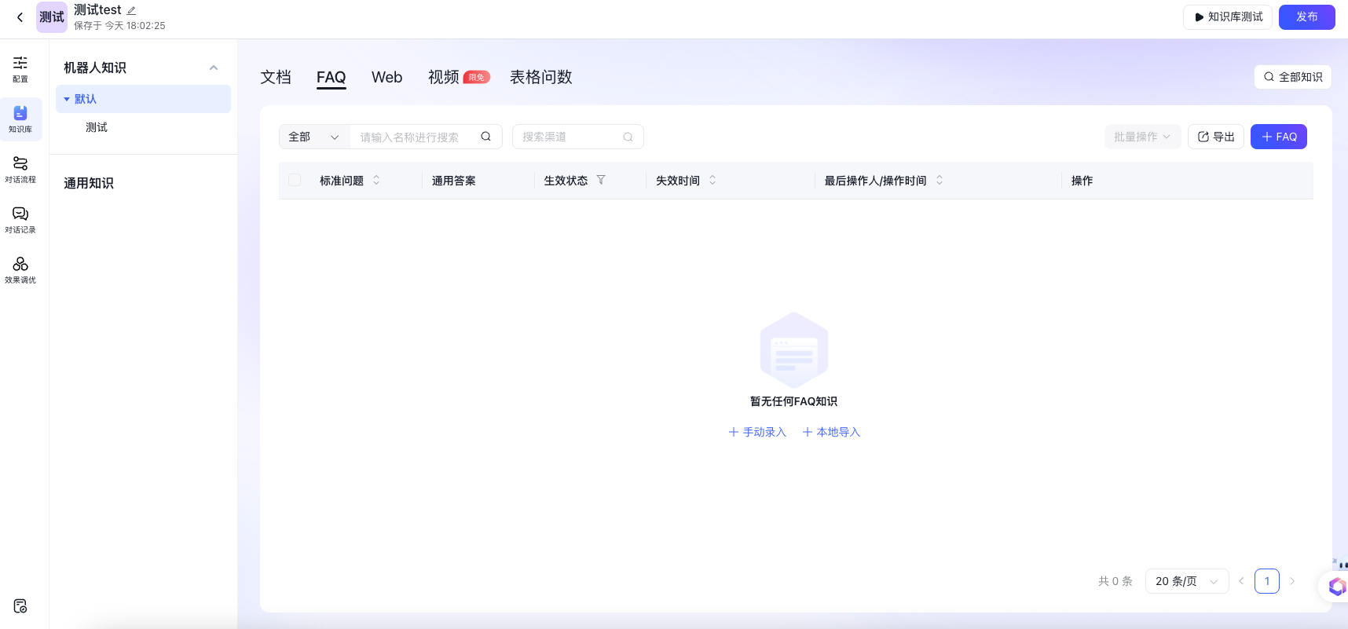This screenshot has height=629, width=1348.
Task: Click the bottom-left sidebar document settings icon
Action: click(x=20, y=606)
